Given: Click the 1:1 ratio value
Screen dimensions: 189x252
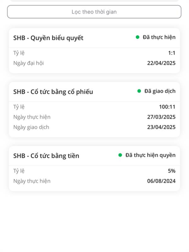Looking at the screenshot, I should coord(172,53).
